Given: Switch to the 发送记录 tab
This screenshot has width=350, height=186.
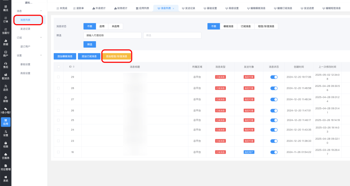Looking at the screenshot, I should coord(188,8).
